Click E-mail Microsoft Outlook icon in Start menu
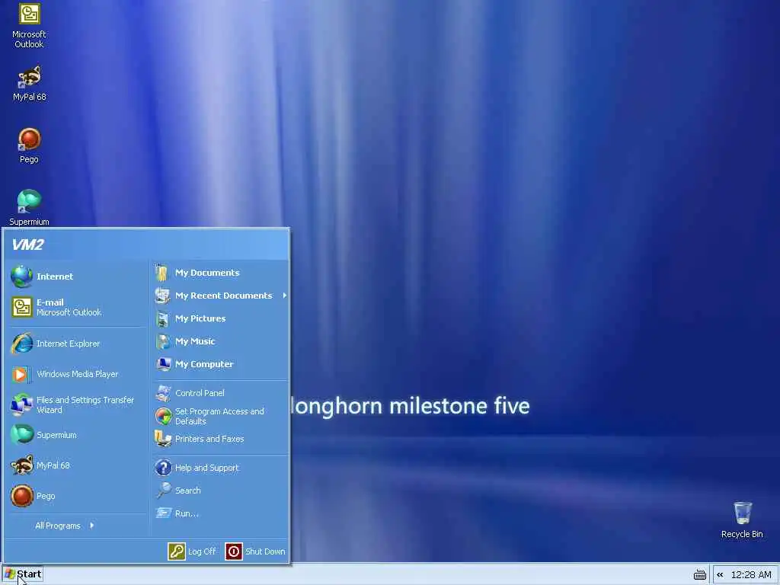This screenshot has width=780, height=585. pos(22,307)
